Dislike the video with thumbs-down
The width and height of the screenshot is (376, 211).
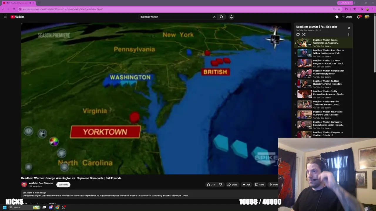pyautogui.click(x=221, y=185)
